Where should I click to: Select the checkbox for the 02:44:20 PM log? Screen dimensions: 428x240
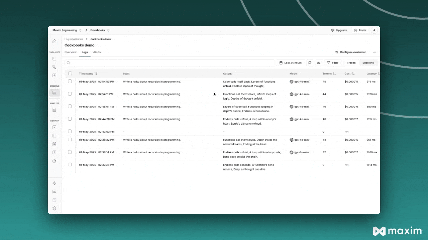pyautogui.click(x=70, y=119)
